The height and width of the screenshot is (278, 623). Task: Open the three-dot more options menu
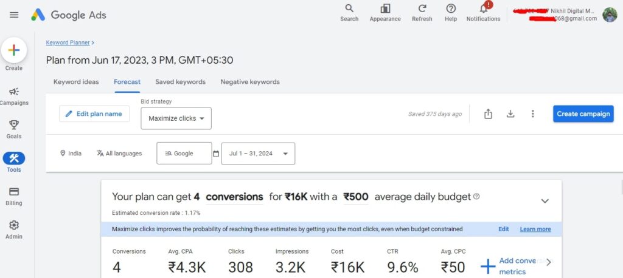coord(533,114)
